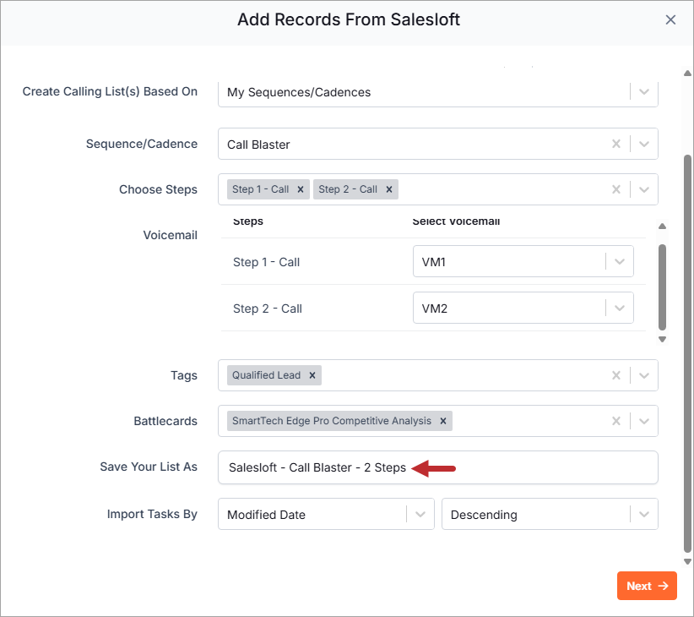Open the Modified Date sort dropdown
Viewport: 694px width, 617px height.
(x=326, y=514)
